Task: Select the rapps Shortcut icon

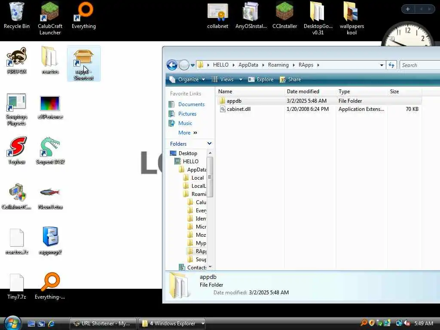Action: [84, 64]
